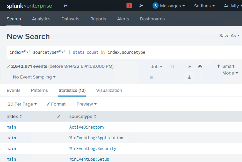Open the Dashboards nav tab
The height and width of the screenshot is (162, 242).
tap(152, 19)
